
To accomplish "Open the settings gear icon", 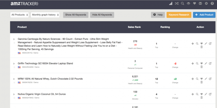I will 206,3.
